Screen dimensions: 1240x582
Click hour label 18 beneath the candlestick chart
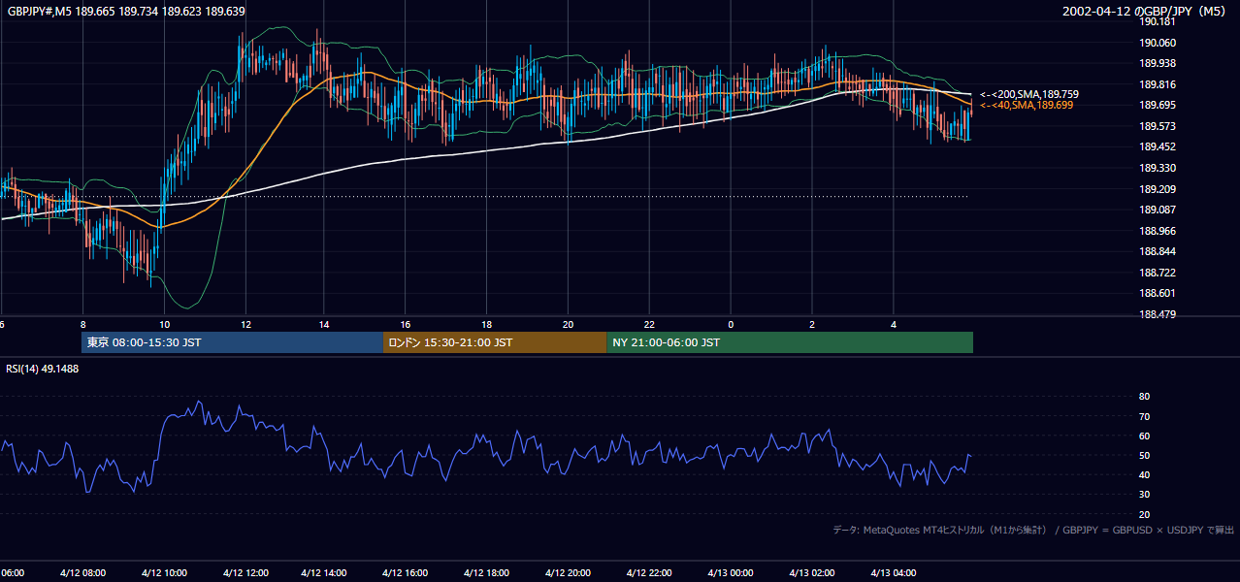coord(486,324)
